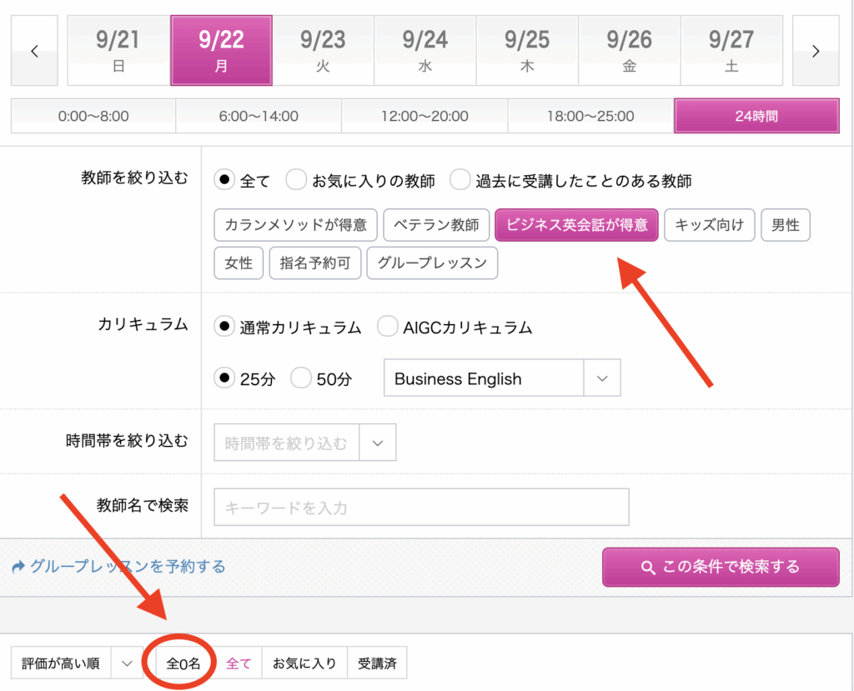Click the 教師名で検索 keyword input field

[x=421, y=507]
